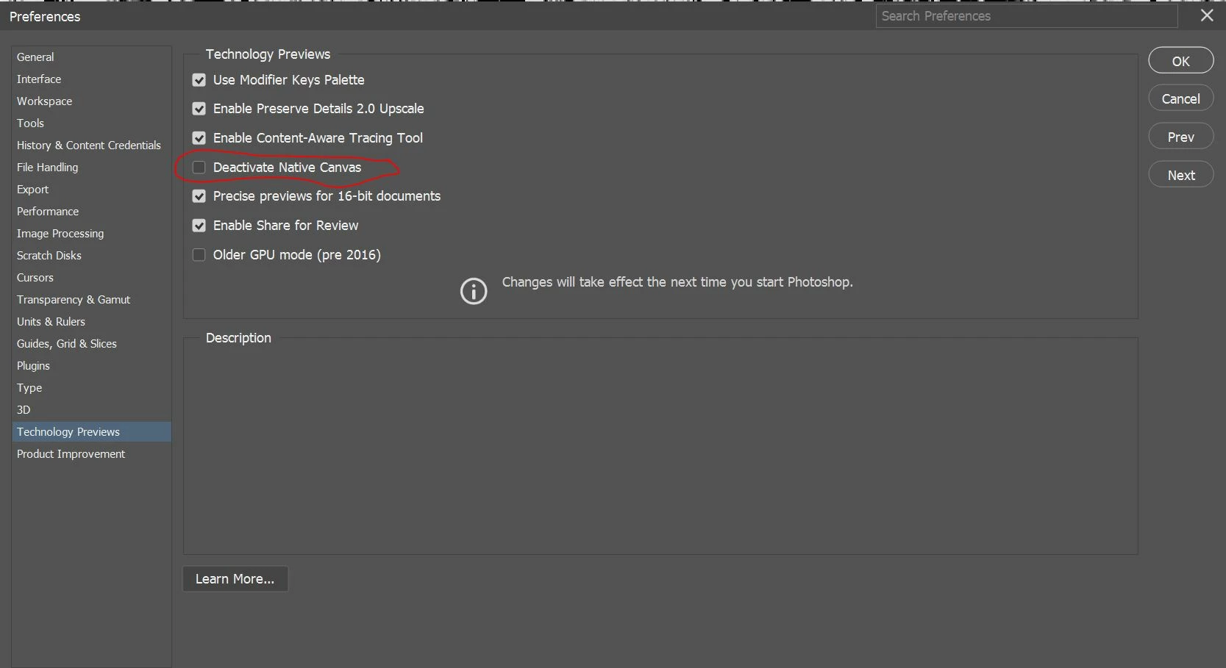
Task: Toggle Enable Preserve Details 2.0 Upscale
Action: [199, 109]
